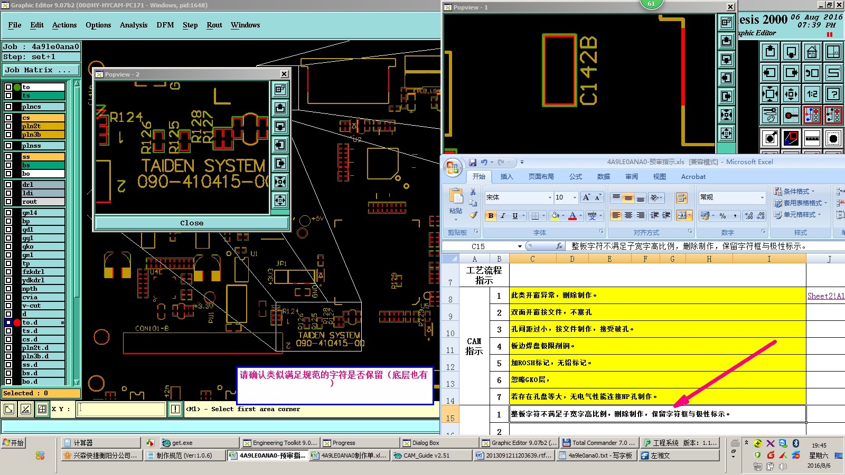This screenshot has height=475, width=845.
Task: Open the DFM menu
Action: click(165, 25)
